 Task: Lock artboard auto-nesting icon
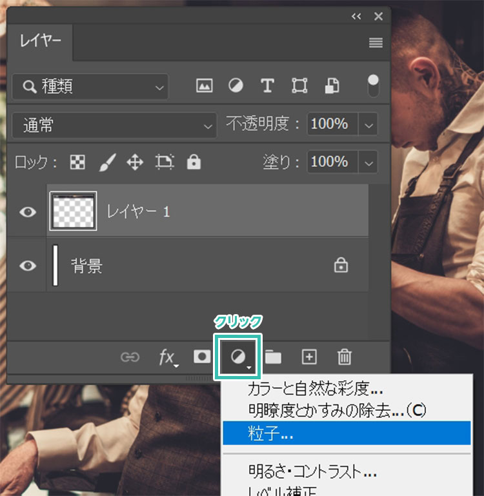click(165, 162)
